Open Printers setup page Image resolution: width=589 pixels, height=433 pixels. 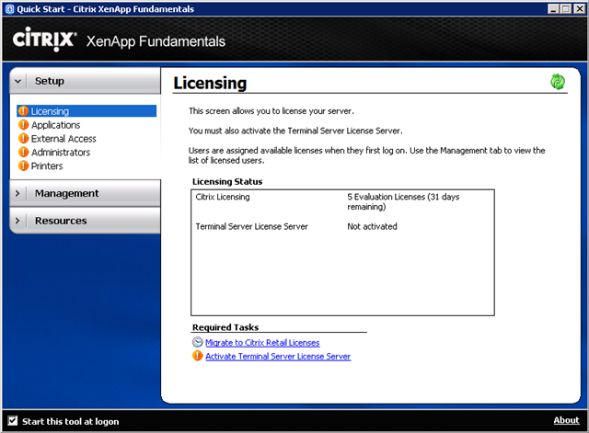pyautogui.click(x=47, y=165)
